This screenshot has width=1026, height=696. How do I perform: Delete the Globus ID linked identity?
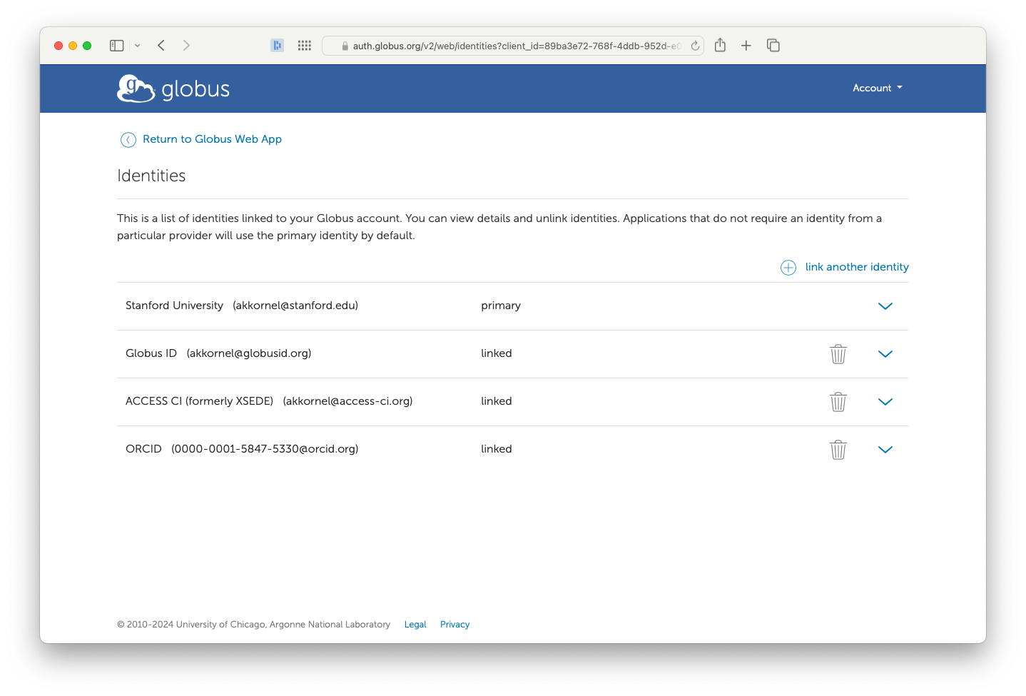tap(838, 354)
